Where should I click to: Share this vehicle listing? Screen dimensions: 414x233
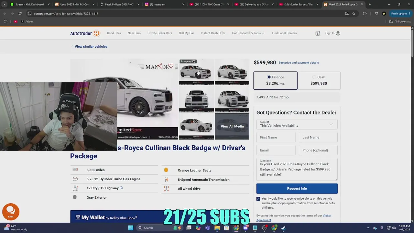point(160,66)
